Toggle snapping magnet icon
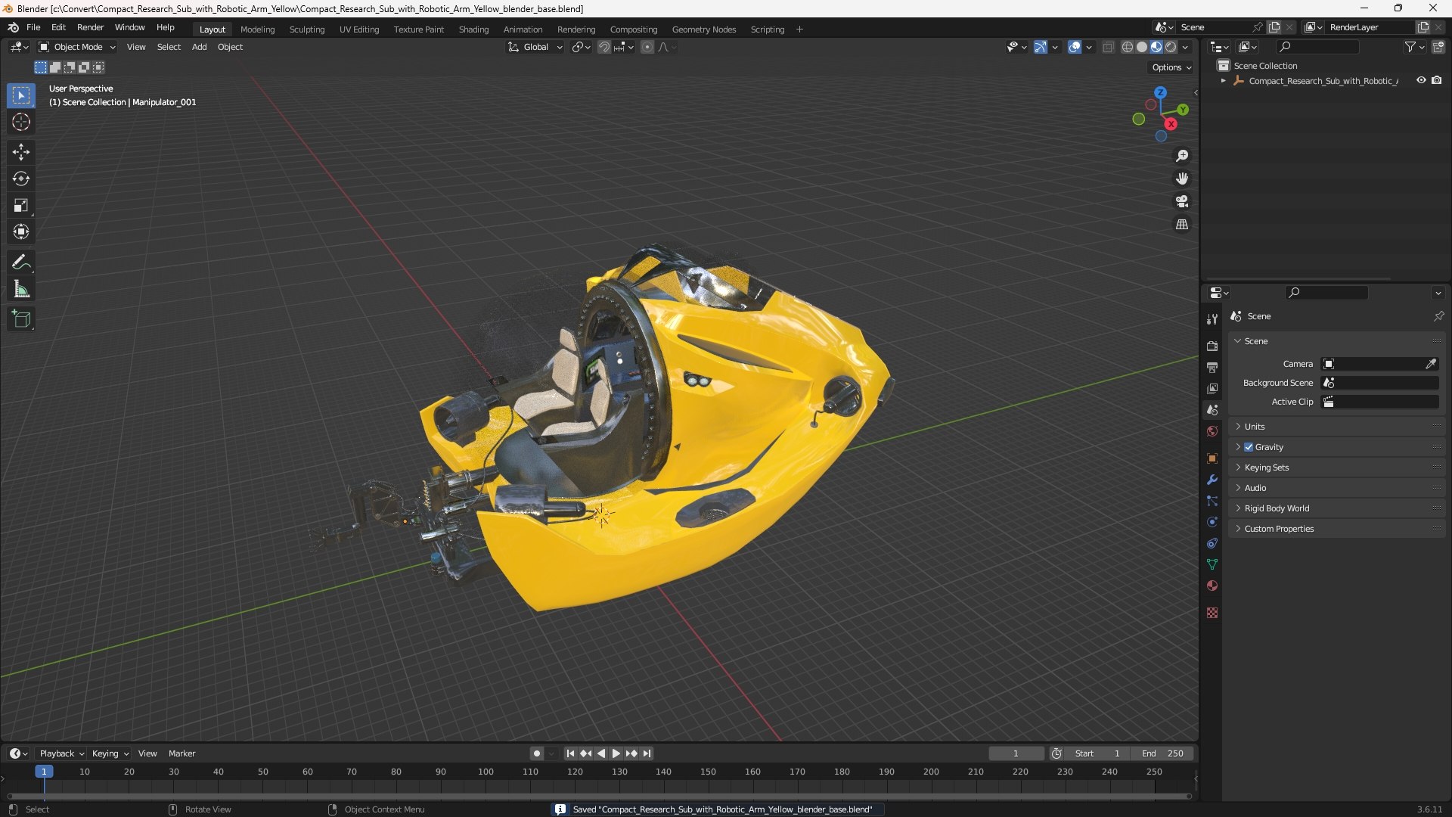The width and height of the screenshot is (1452, 817). coord(604,47)
